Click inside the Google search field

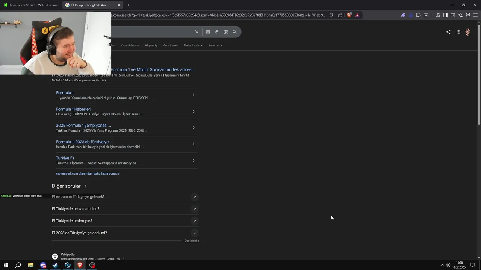tap(152, 32)
